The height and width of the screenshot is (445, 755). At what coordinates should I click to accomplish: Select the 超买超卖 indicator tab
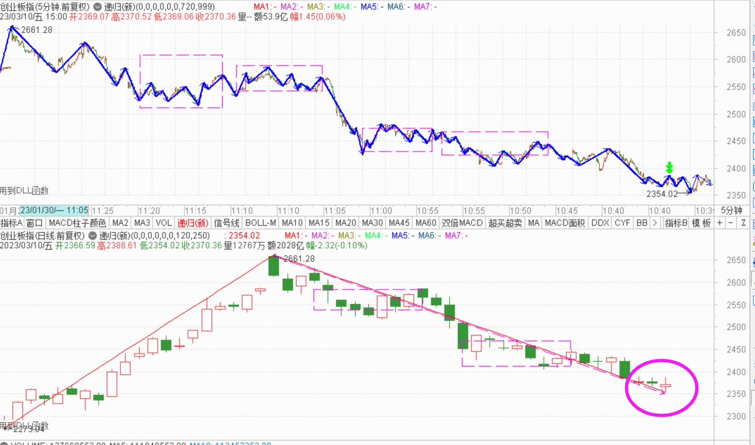click(505, 223)
